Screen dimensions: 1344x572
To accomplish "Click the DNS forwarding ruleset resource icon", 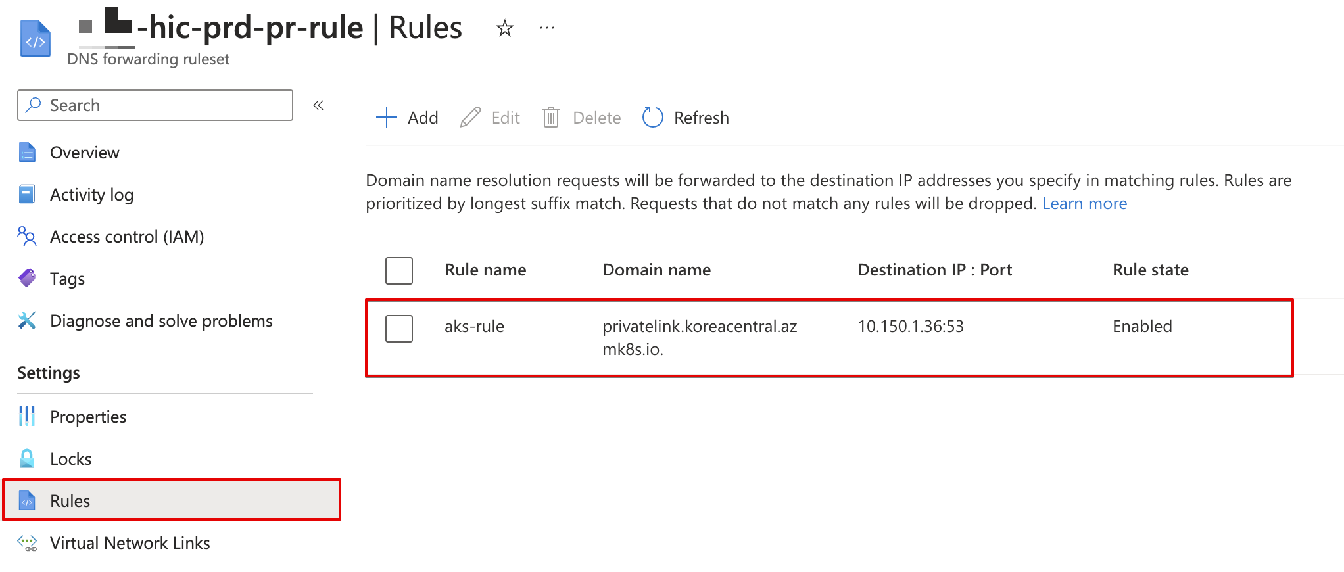I will point(35,39).
